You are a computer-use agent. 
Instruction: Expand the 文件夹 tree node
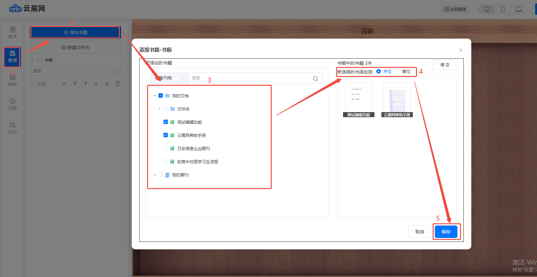[160, 109]
